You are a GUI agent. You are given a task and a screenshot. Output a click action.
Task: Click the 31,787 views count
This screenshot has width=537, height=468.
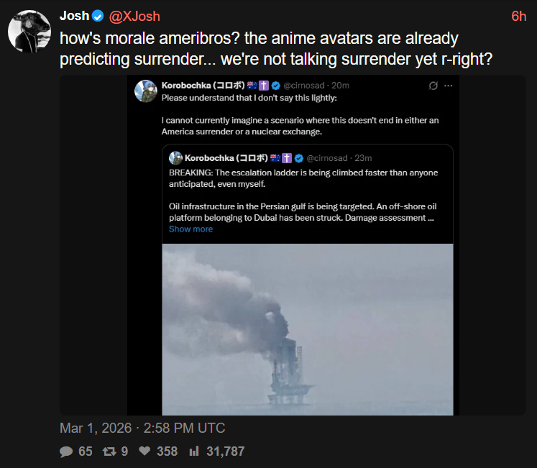225,451
